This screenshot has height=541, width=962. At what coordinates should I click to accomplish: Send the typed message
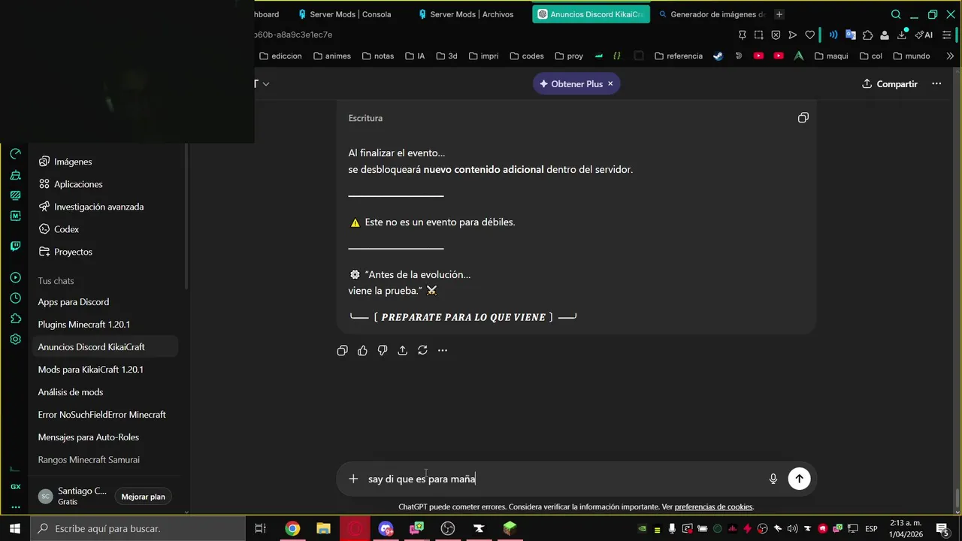click(799, 479)
